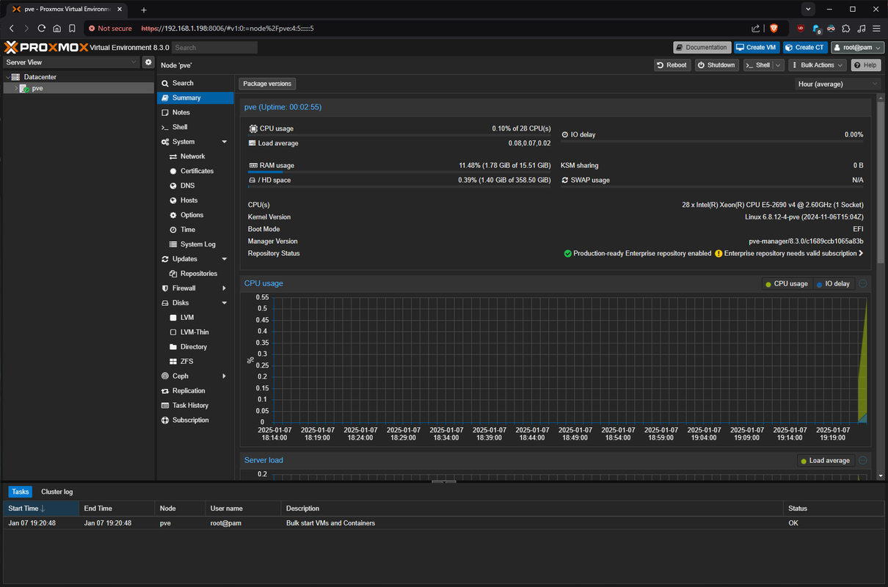Click yellow subscription warning icon
888x587 pixels.
(719, 253)
